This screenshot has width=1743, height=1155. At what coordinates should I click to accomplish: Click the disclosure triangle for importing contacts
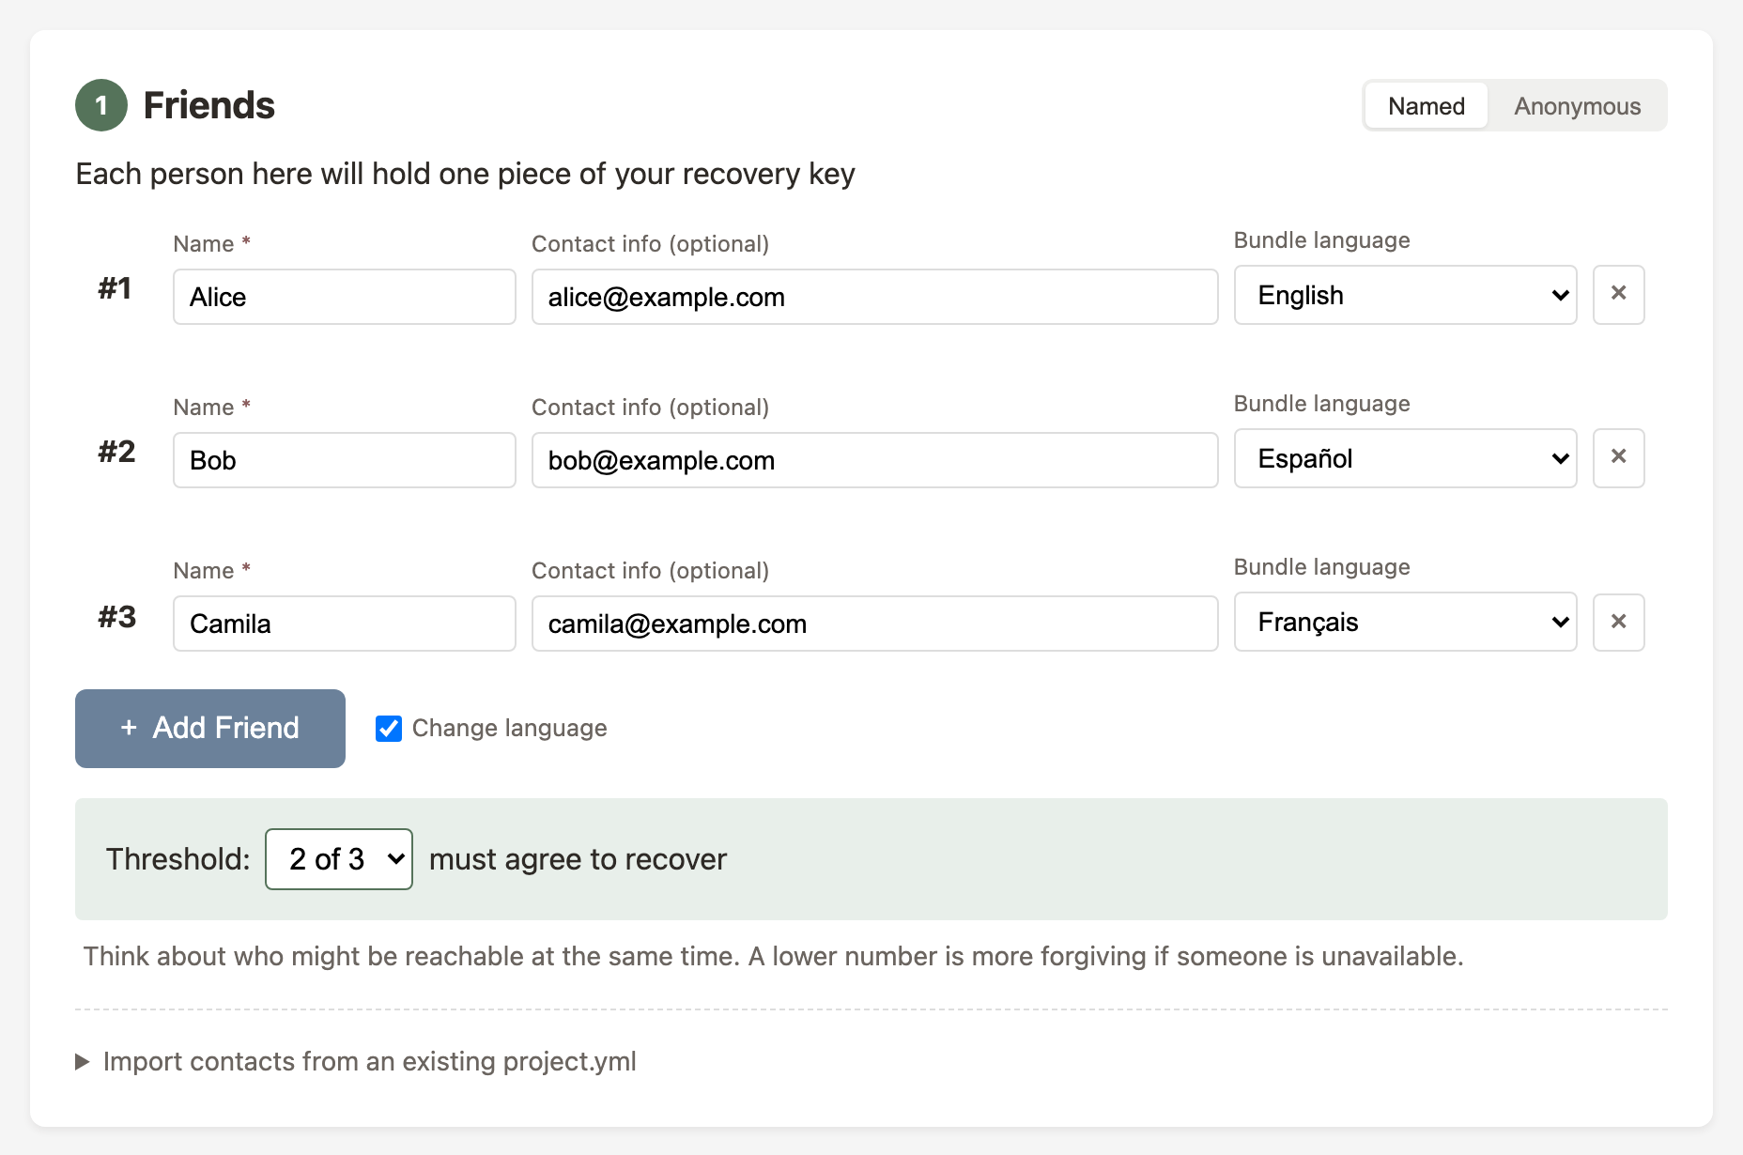[x=83, y=1062]
